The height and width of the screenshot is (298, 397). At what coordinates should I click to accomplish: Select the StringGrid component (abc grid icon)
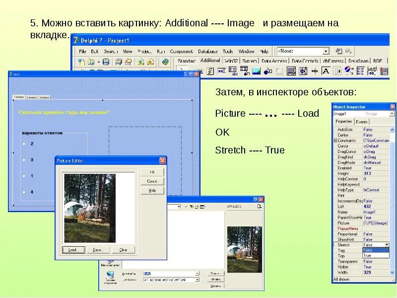pyautogui.click(x=233, y=71)
